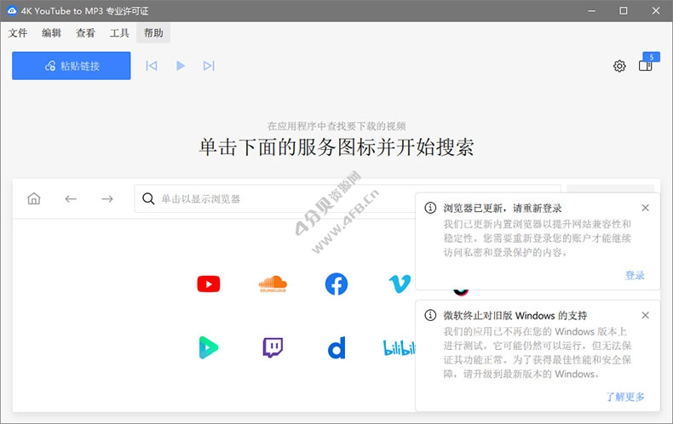The height and width of the screenshot is (424, 673).
Task: Click the 单击下面的服务图标并开始搜索 heading
Action: tap(336, 147)
